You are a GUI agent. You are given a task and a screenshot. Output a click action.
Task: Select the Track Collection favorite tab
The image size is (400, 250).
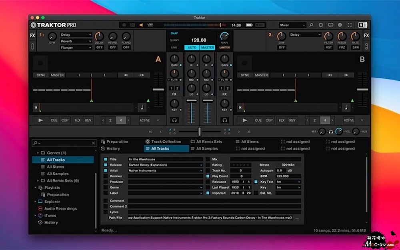pos(163,142)
